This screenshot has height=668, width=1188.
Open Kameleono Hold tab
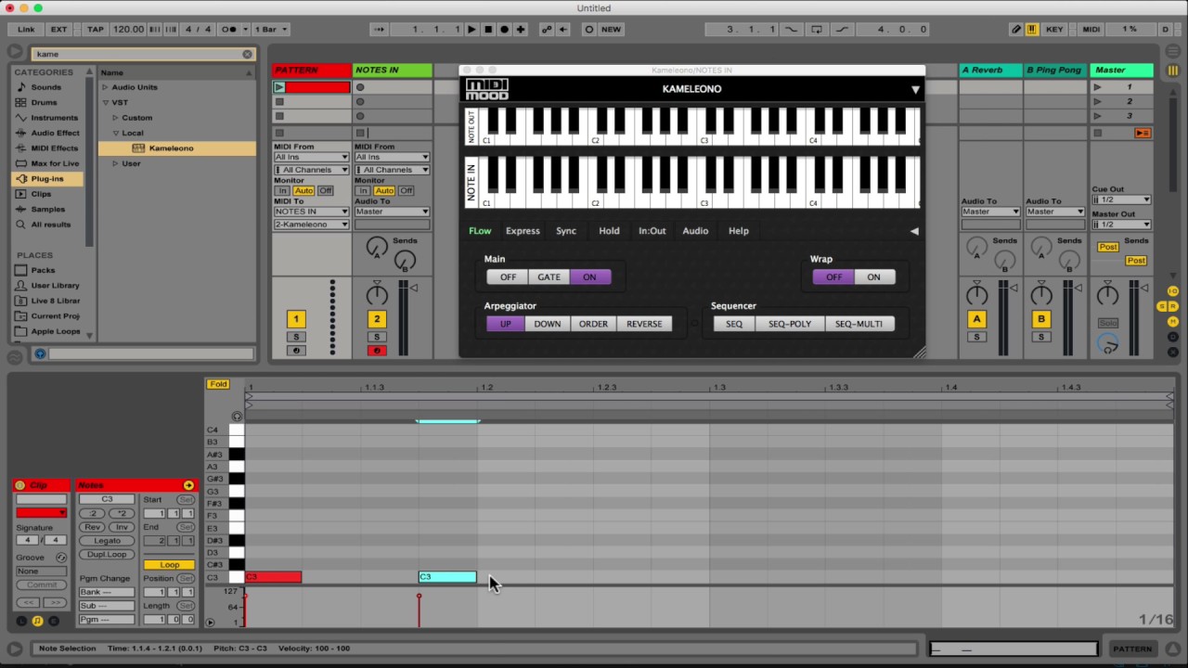(x=609, y=231)
